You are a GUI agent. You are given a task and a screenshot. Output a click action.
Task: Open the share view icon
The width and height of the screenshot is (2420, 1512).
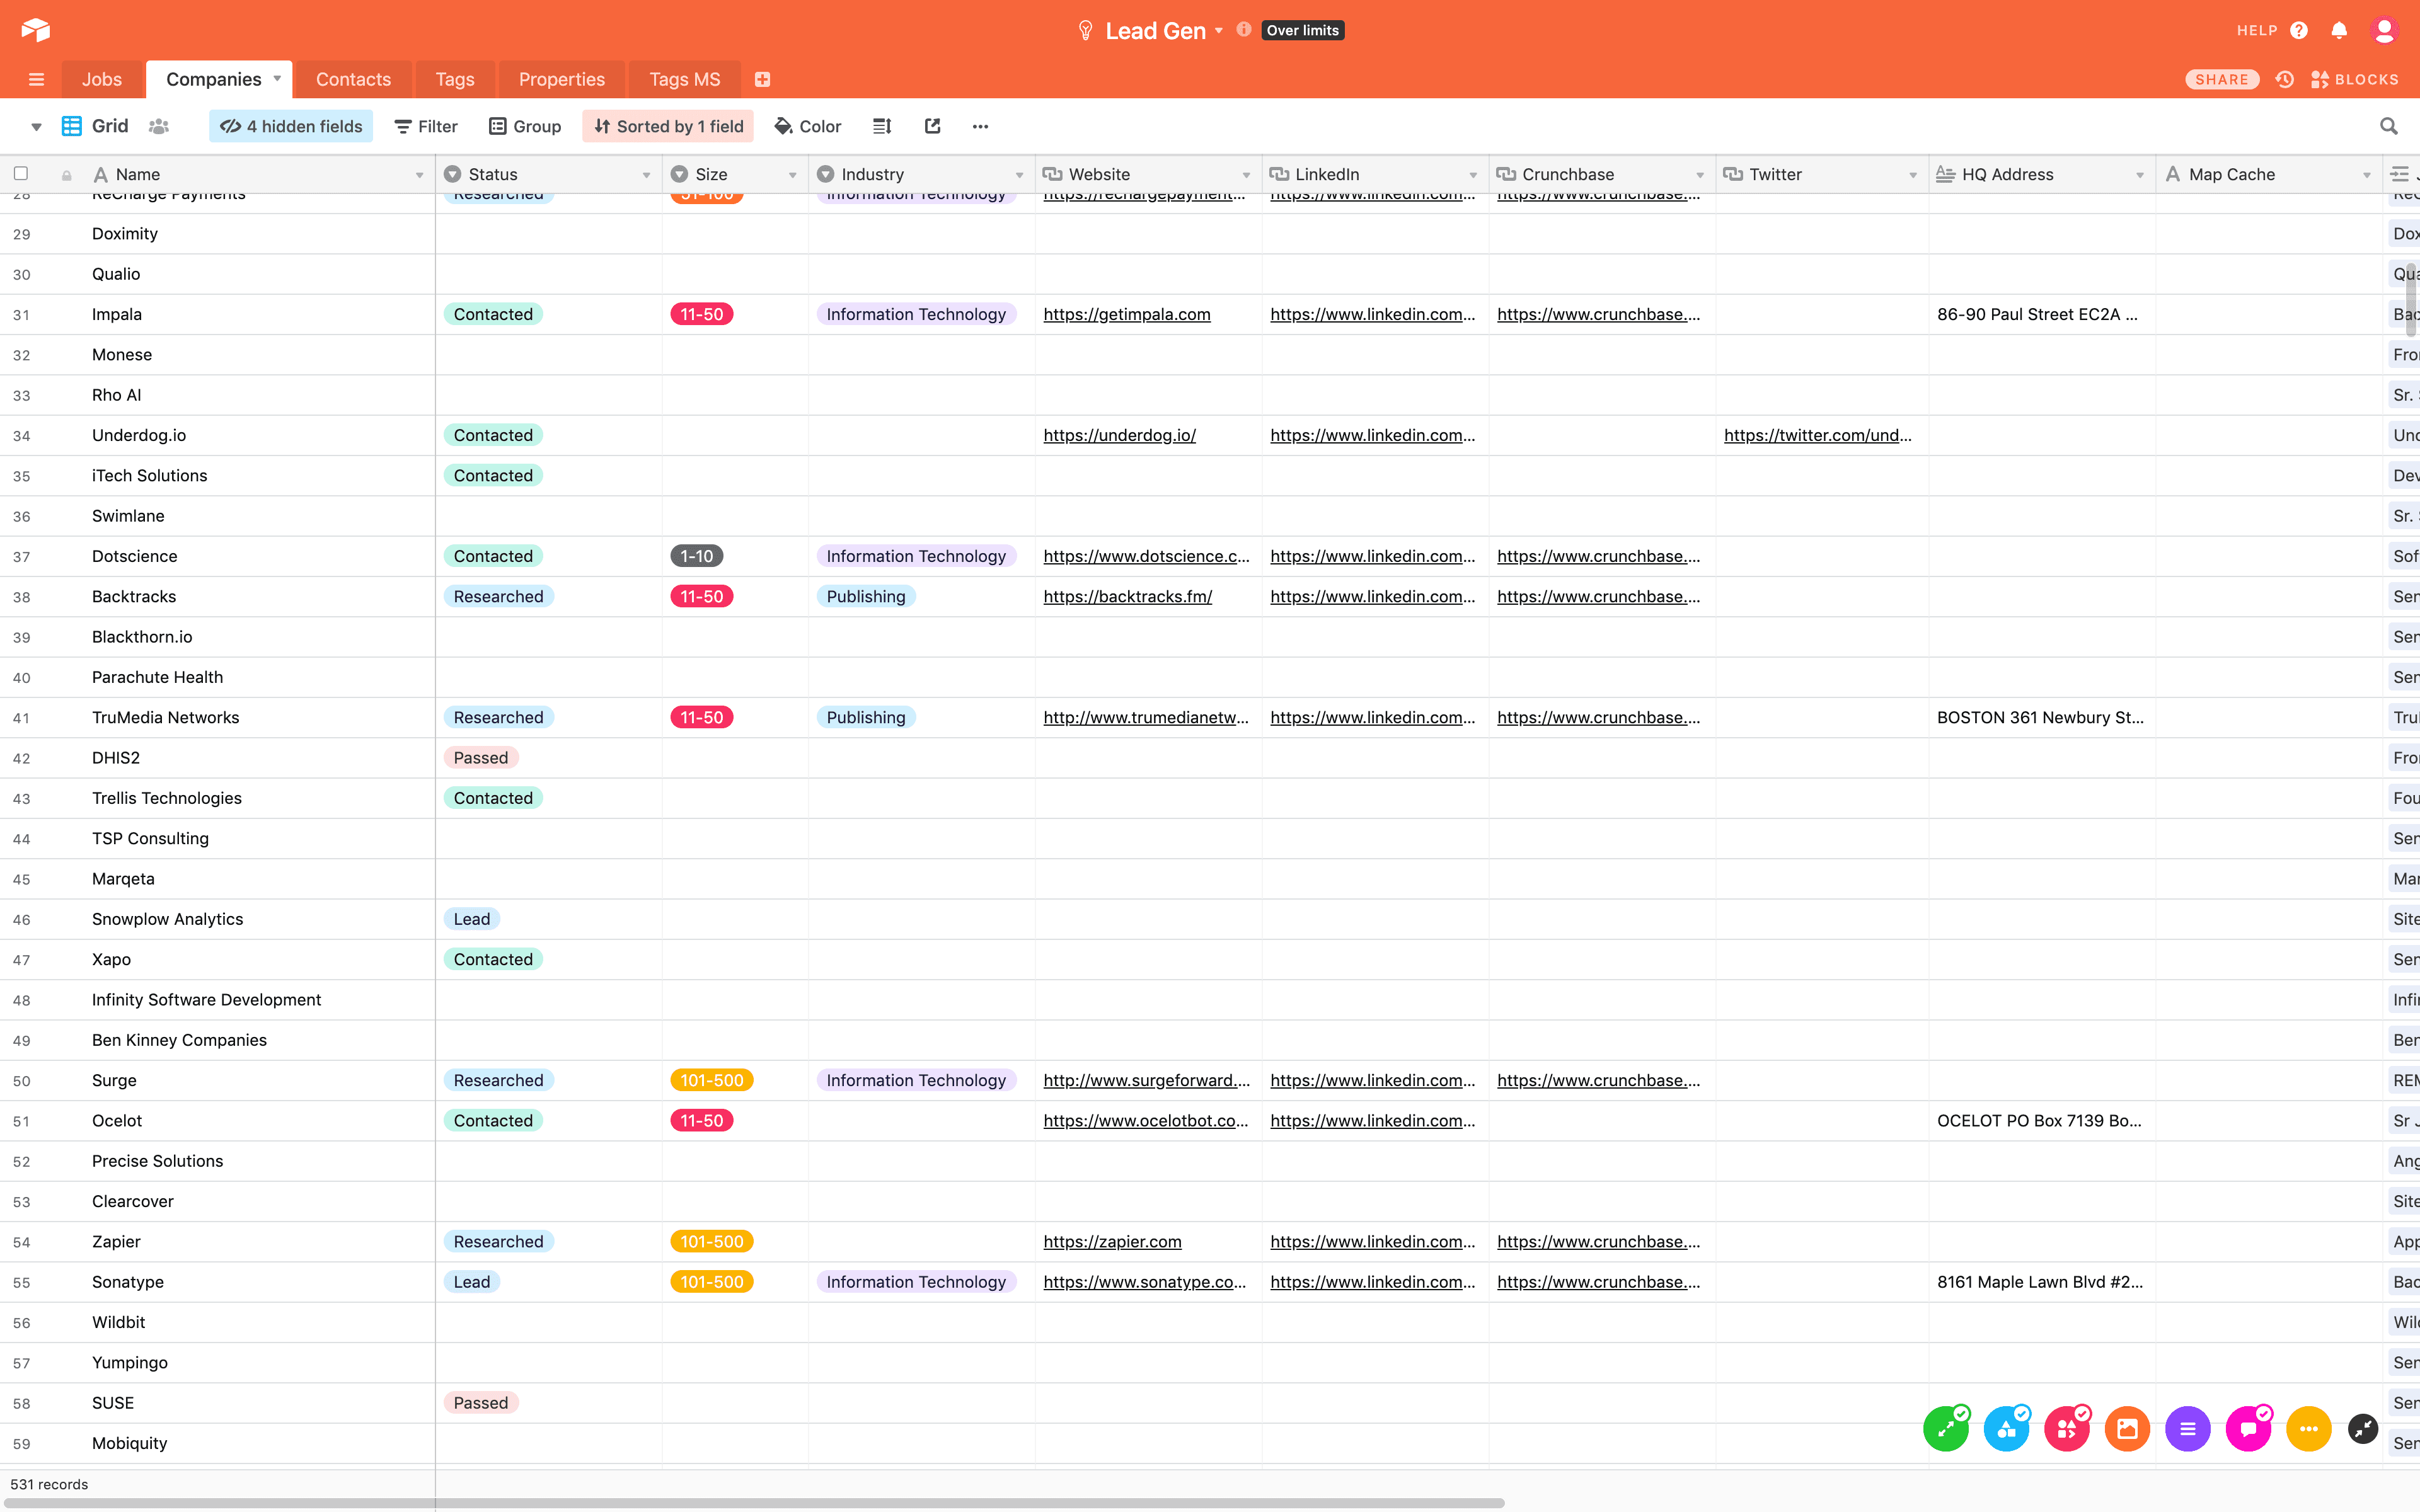(x=932, y=126)
